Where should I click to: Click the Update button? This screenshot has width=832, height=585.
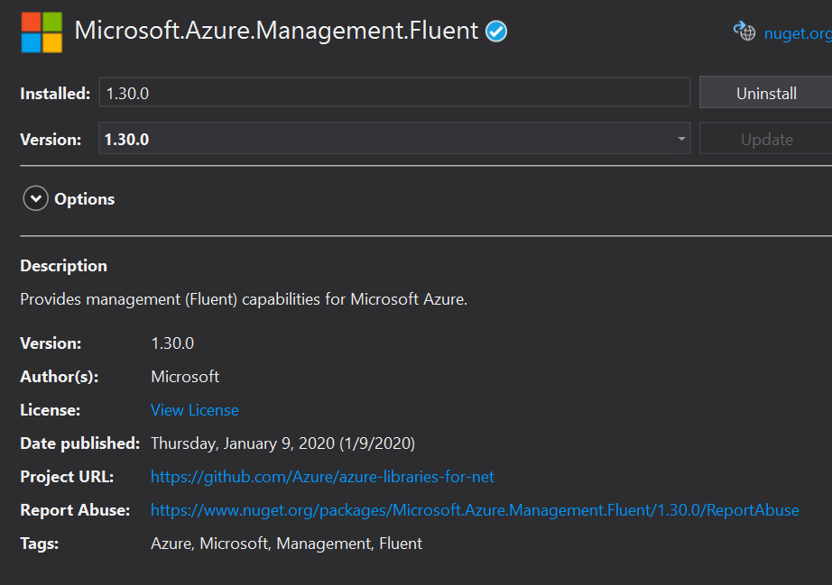tap(766, 140)
